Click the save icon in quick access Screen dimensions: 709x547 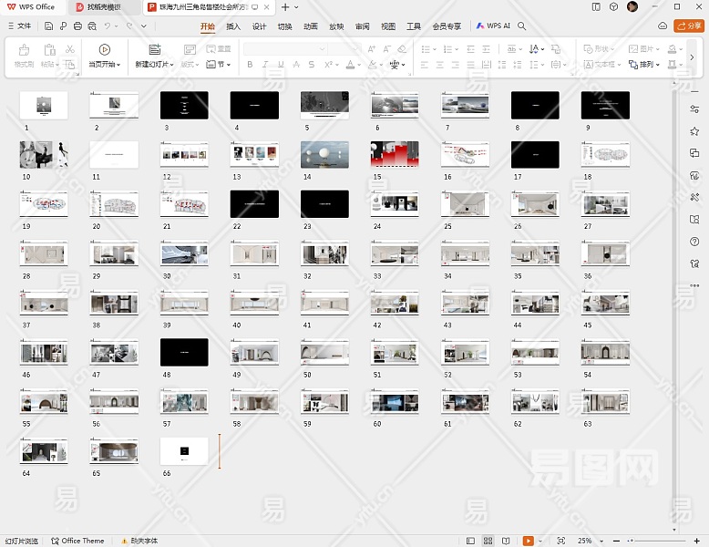click(x=48, y=26)
